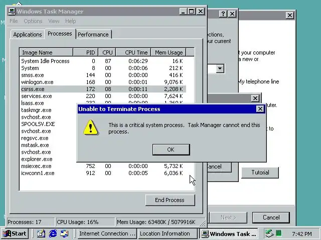321x240 pixels.
Task: Click the CPU Usage: 16% status entry
Action: pos(85,222)
